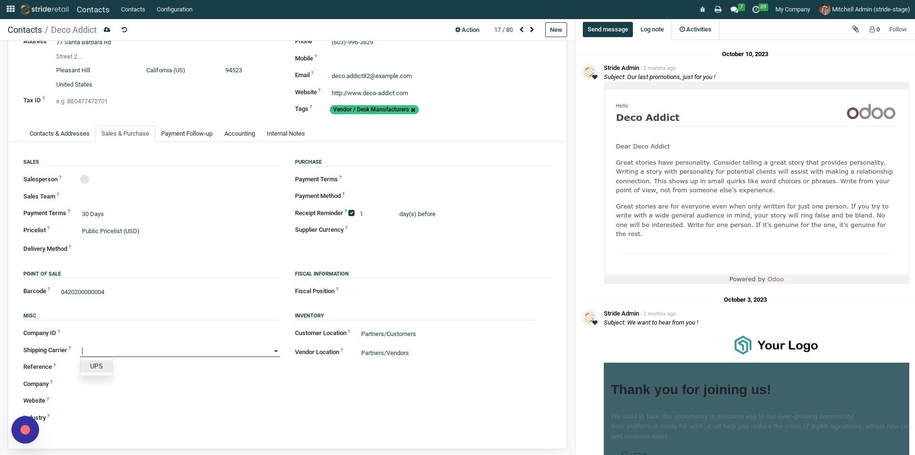Switch to the Accounting tab
The image size is (915, 455).
(239, 134)
